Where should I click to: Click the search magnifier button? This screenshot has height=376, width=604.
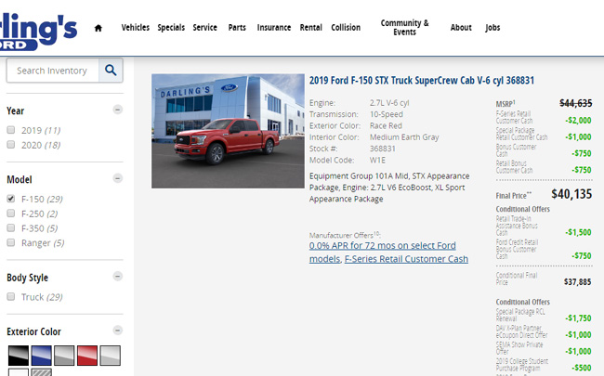(x=111, y=70)
